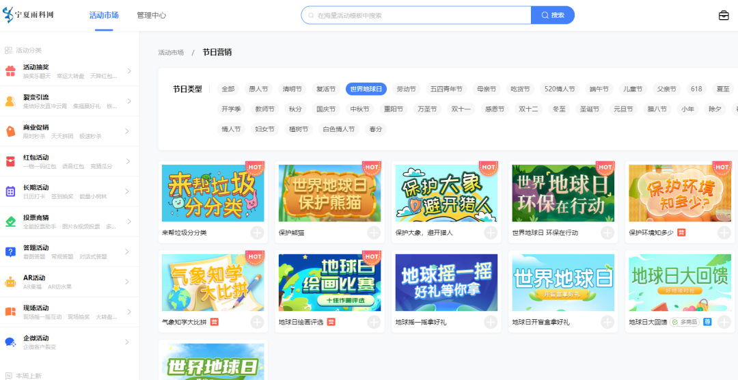
Task: Switch to the 管理中心 tab
Action: coord(151,15)
